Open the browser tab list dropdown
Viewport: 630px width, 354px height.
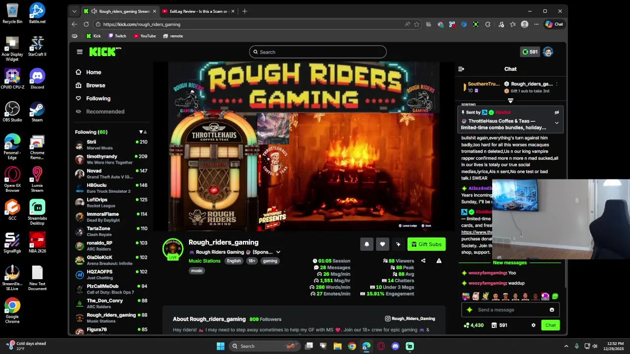(74, 11)
